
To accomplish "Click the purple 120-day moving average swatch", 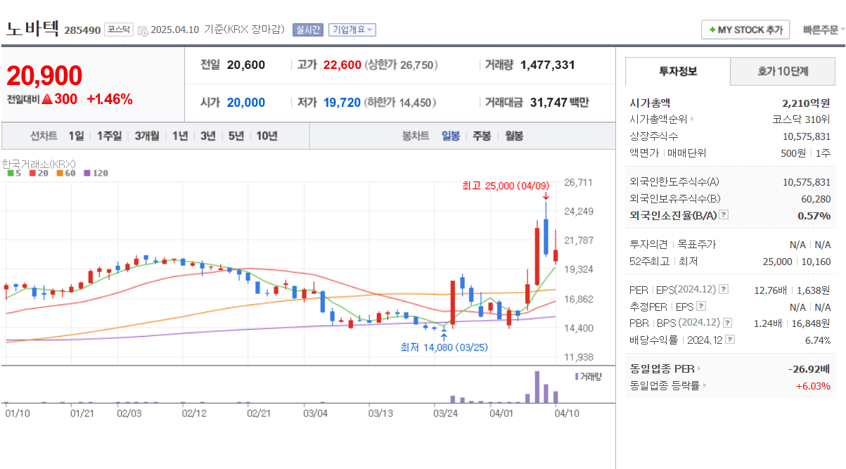I will point(87,173).
